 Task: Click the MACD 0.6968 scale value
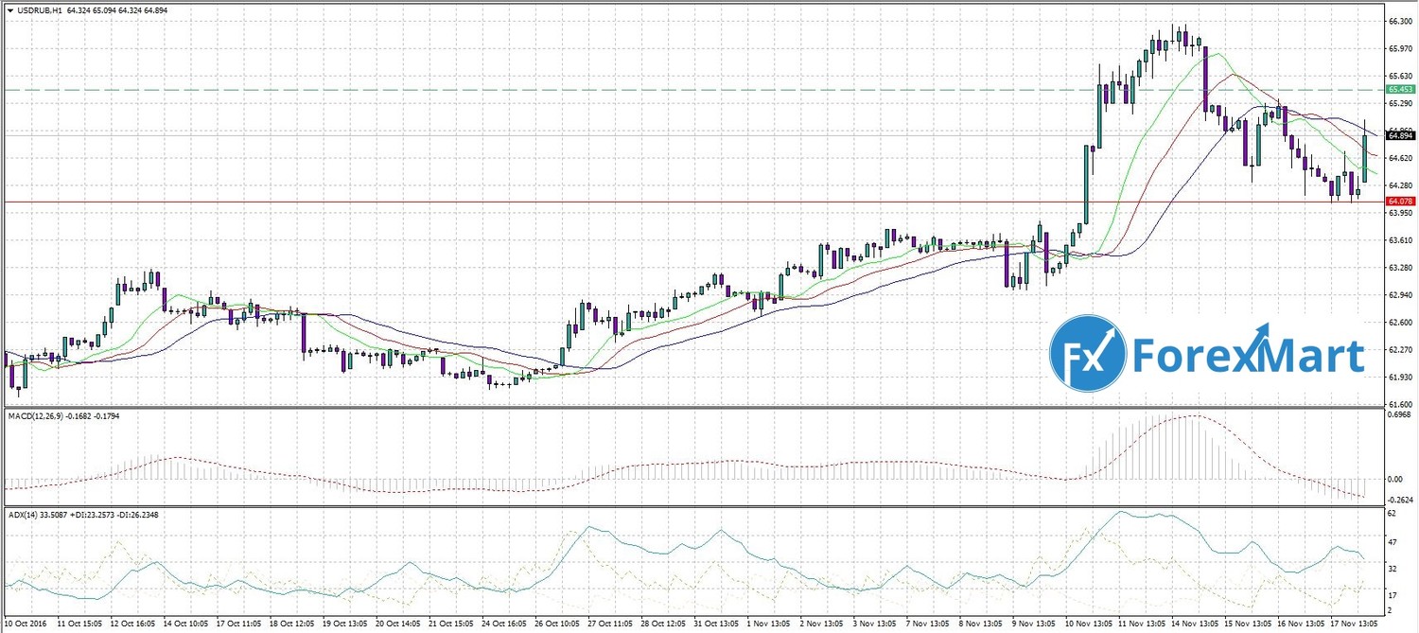1399,414
